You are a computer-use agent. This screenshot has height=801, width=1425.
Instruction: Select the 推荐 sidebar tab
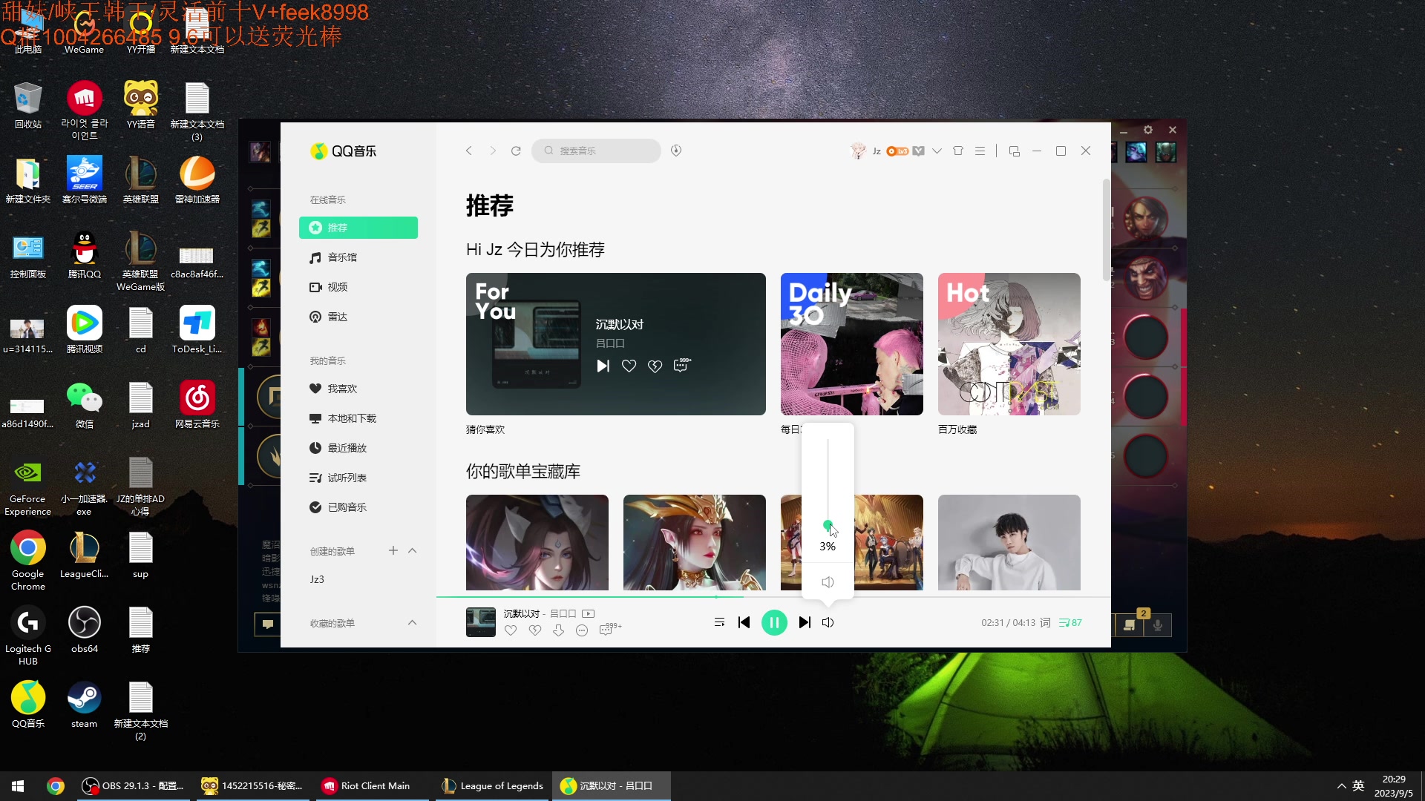(358, 228)
